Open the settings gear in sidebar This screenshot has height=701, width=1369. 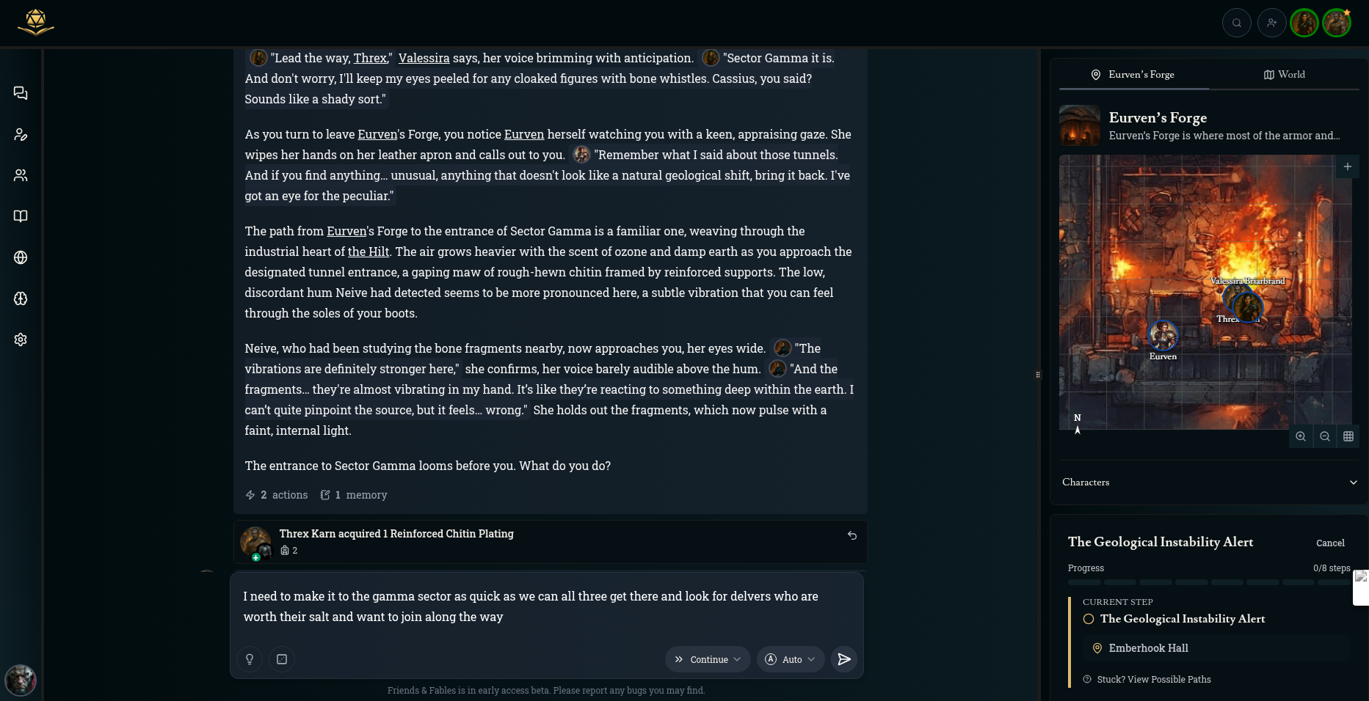(21, 340)
